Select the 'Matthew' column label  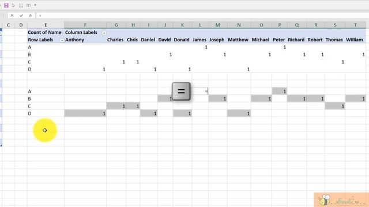238,40
